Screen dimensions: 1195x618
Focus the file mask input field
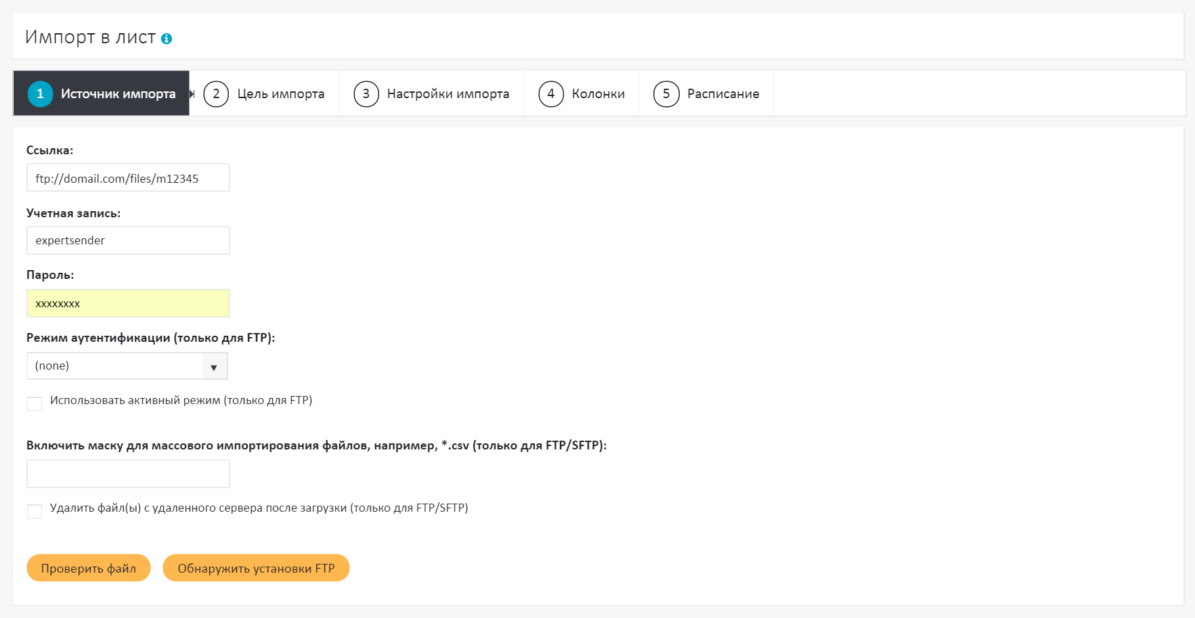click(128, 474)
